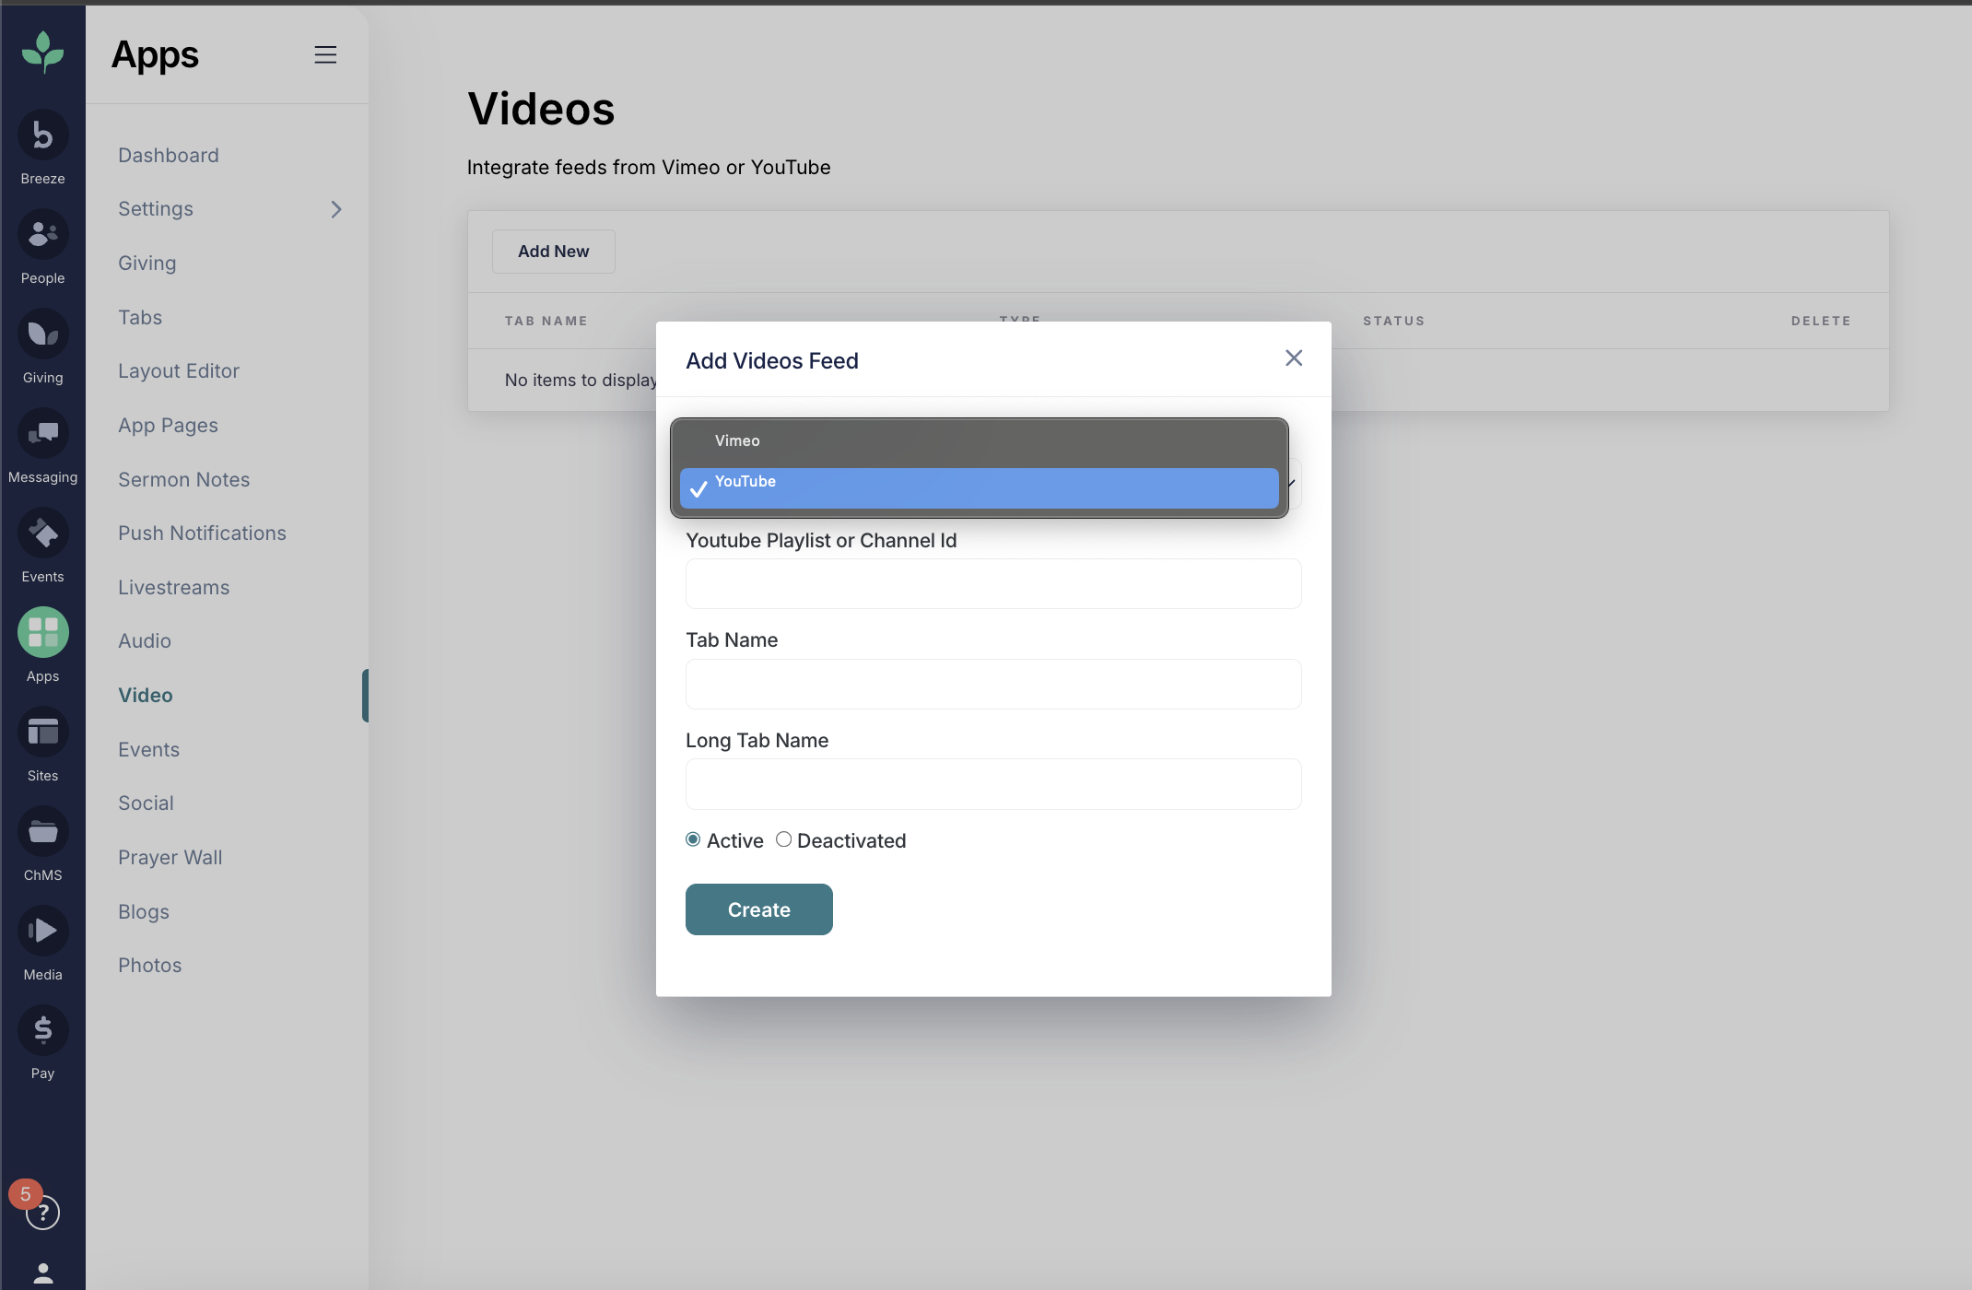The width and height of the screenshot is (1972, 1290).
Task: Click the Tab Name input field
Action: [993, 685]
